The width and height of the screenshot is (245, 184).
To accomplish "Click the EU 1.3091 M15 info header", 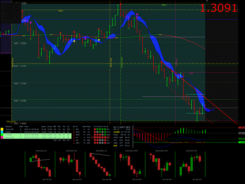I will pos(122,128).
